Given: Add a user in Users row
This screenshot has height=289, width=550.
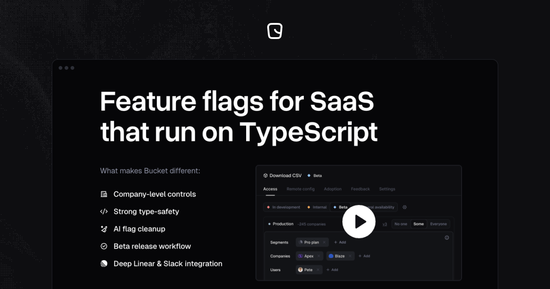Looking at the screenshot, I should tap(332, 270).
